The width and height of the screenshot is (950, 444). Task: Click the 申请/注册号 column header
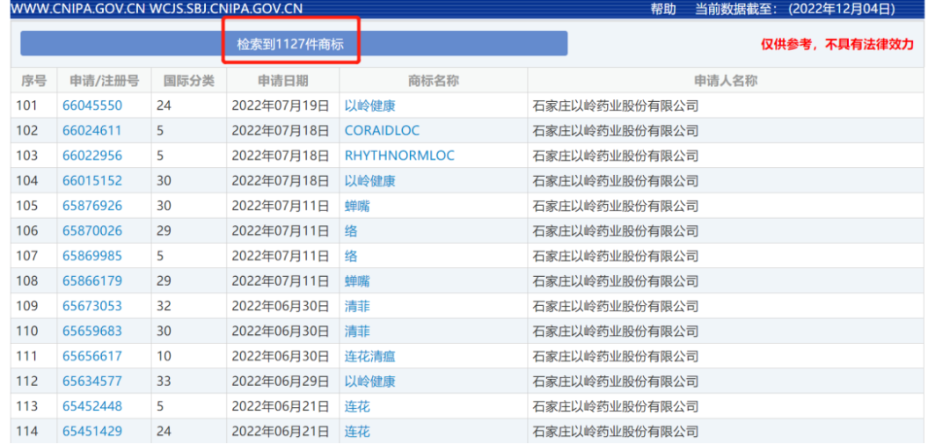(x=104, y=81)
